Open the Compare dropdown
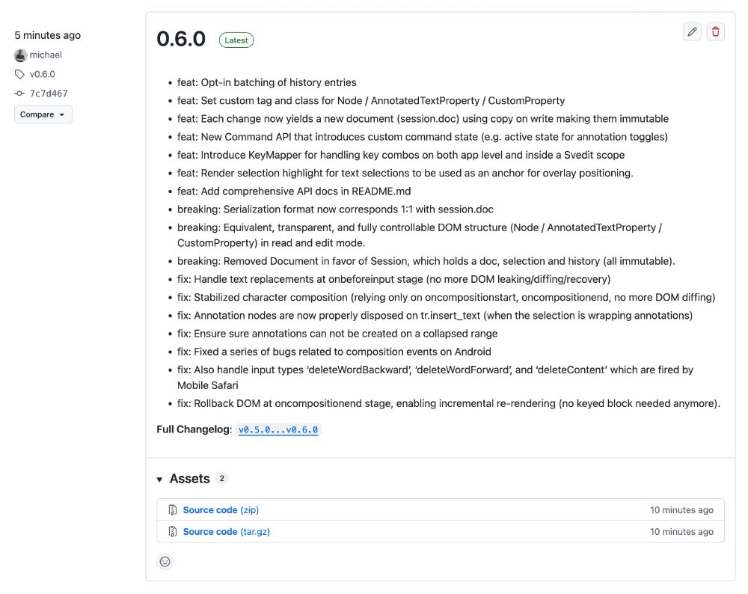Screen dimensions: 748x594 pyautogui.click(x=43, y=114)
